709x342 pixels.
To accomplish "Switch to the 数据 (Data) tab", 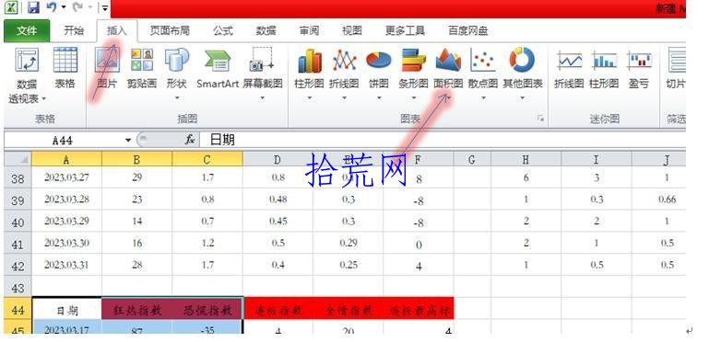I will tap(266, 30).
